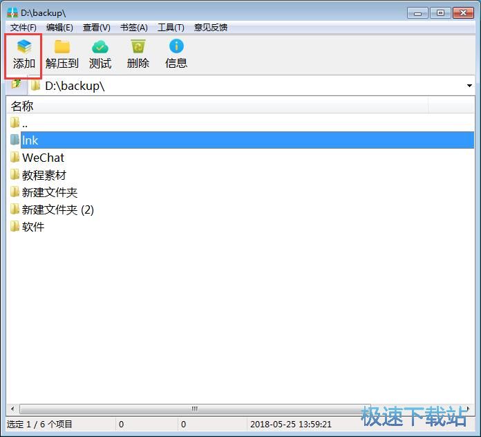Open the 编辑(E) menu

tap(59, 28)
